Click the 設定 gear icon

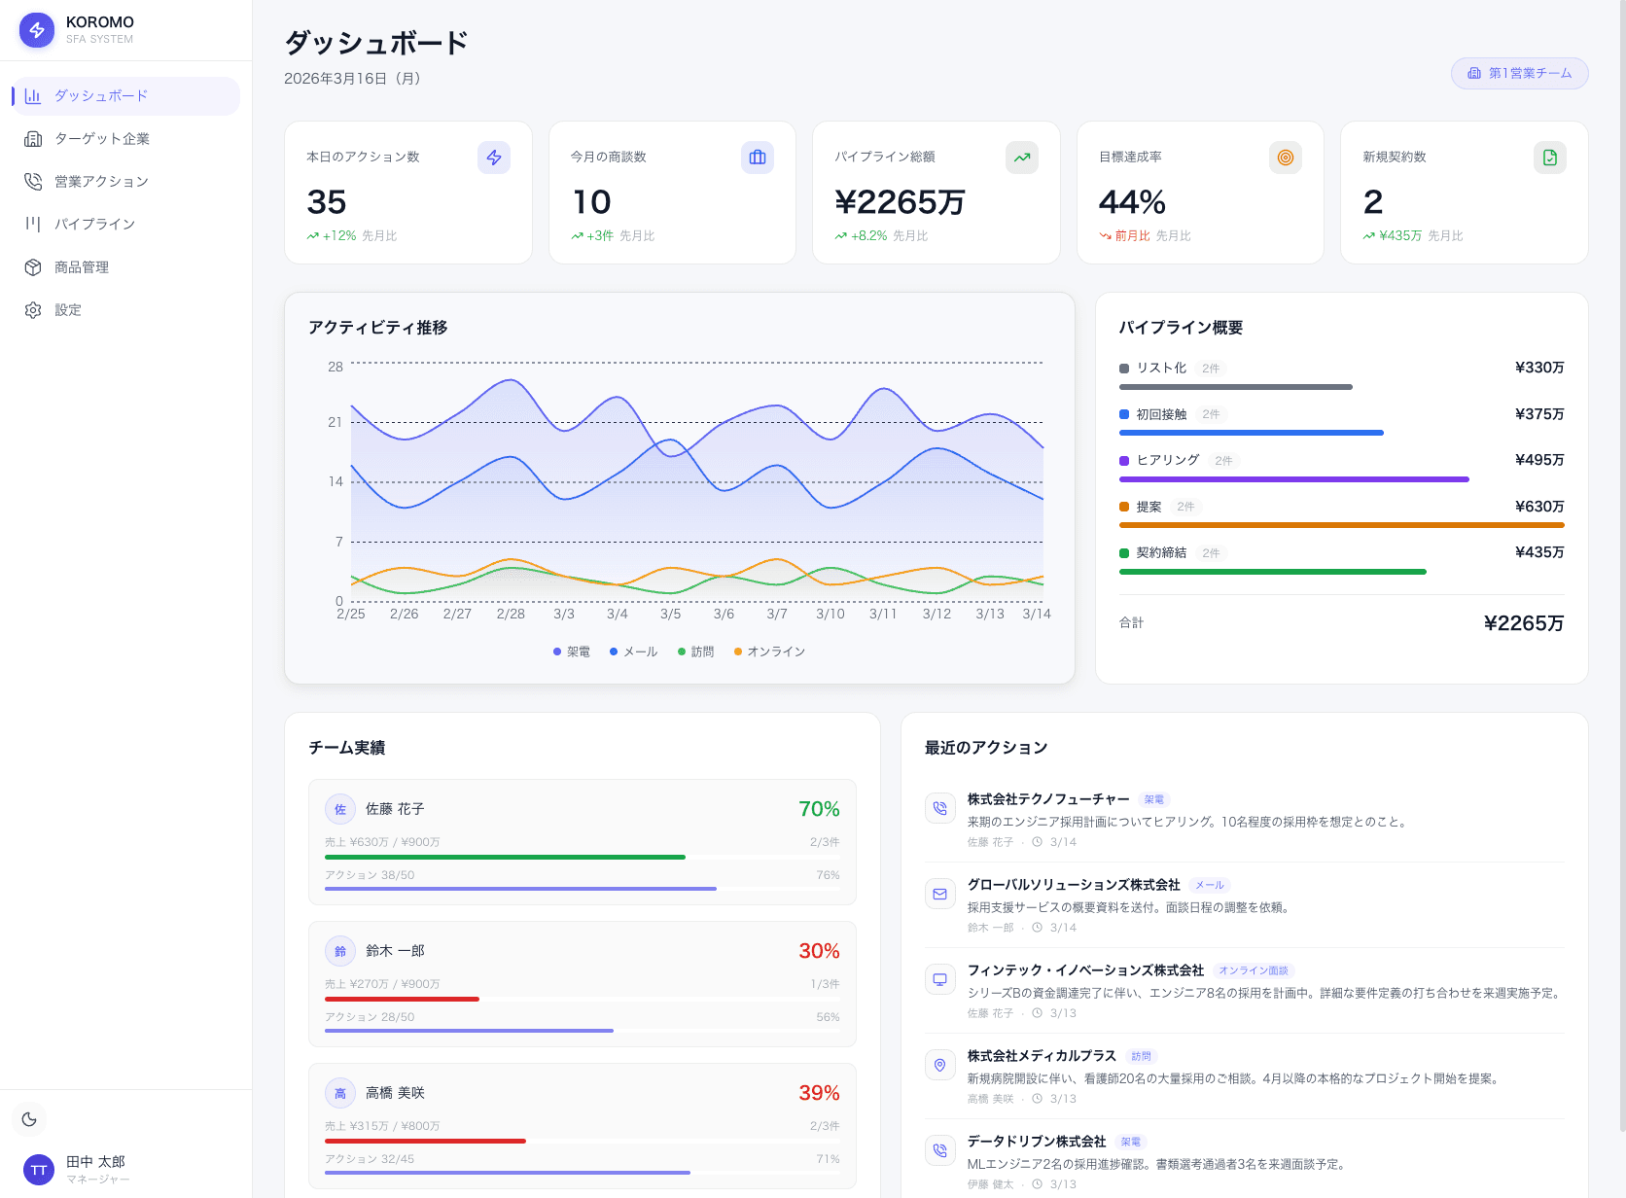33,310
